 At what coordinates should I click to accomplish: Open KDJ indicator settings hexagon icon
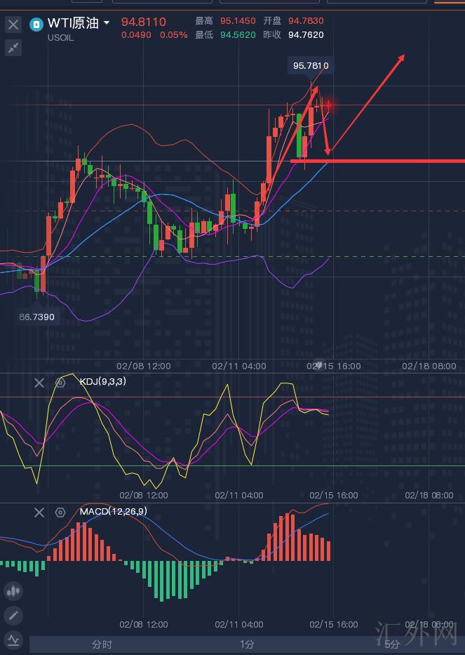click(x=60, y=383)
